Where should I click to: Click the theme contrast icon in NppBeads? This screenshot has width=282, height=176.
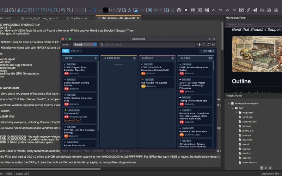[199, 45]
